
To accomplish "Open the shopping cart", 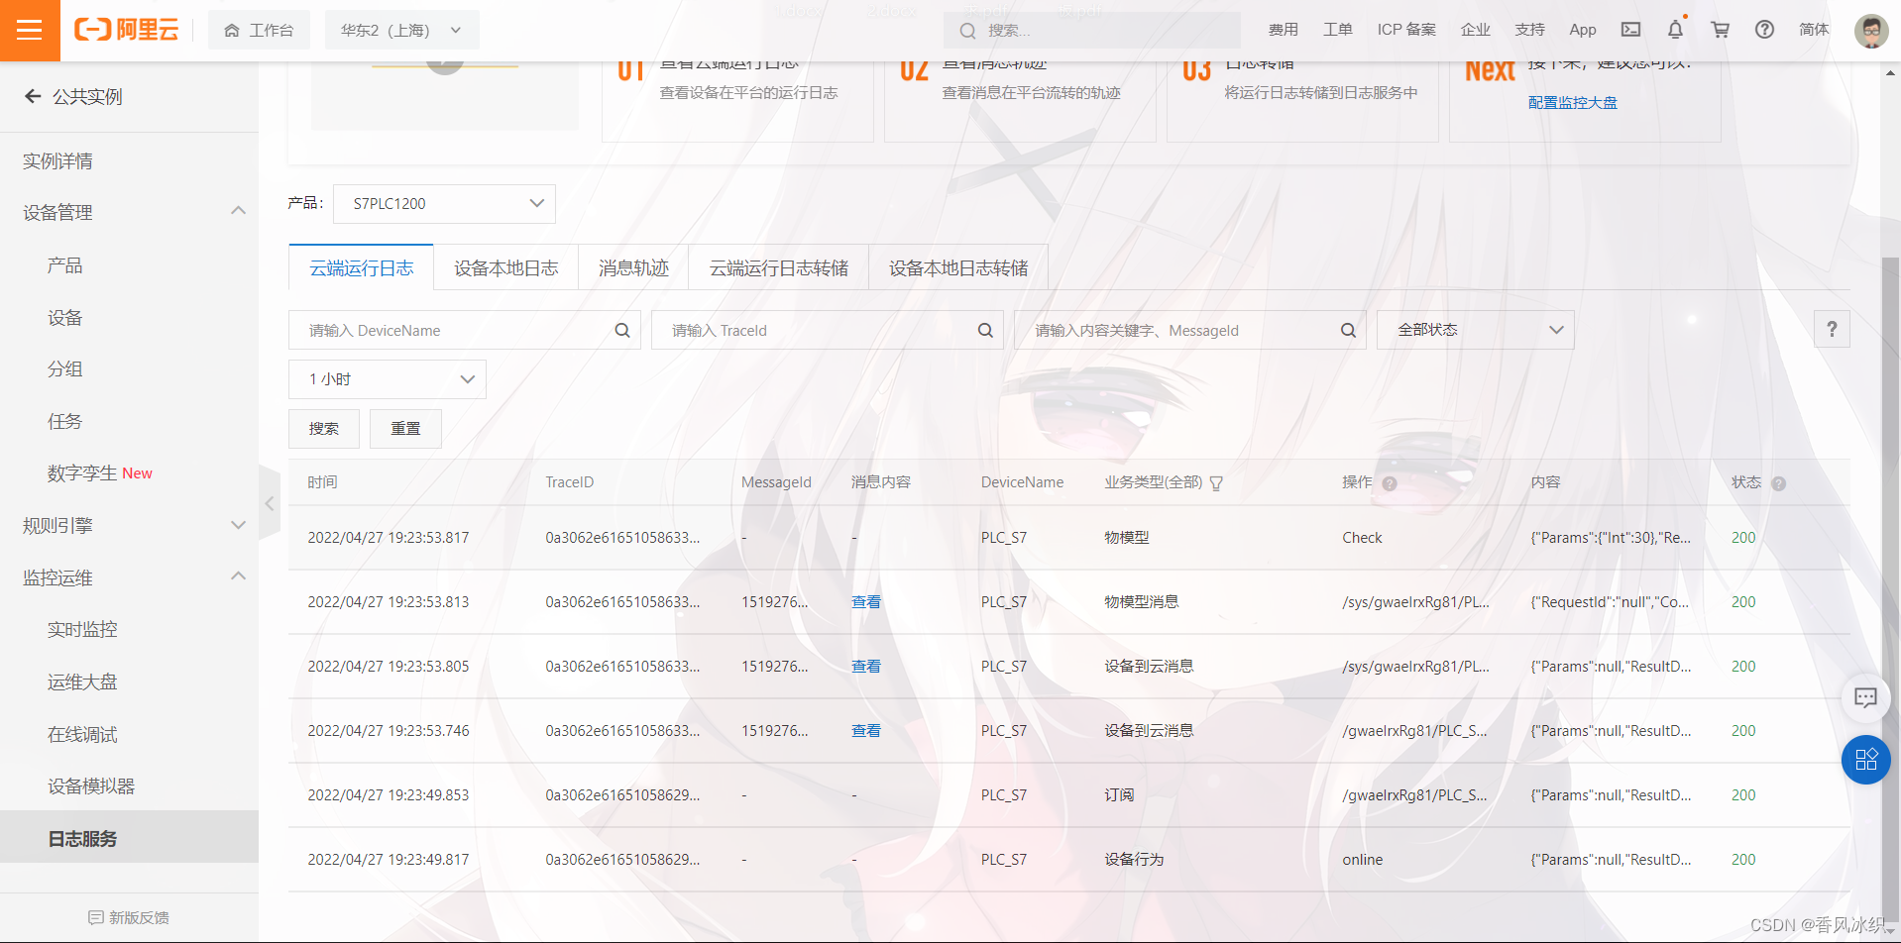I will (x=1720, y=30).
